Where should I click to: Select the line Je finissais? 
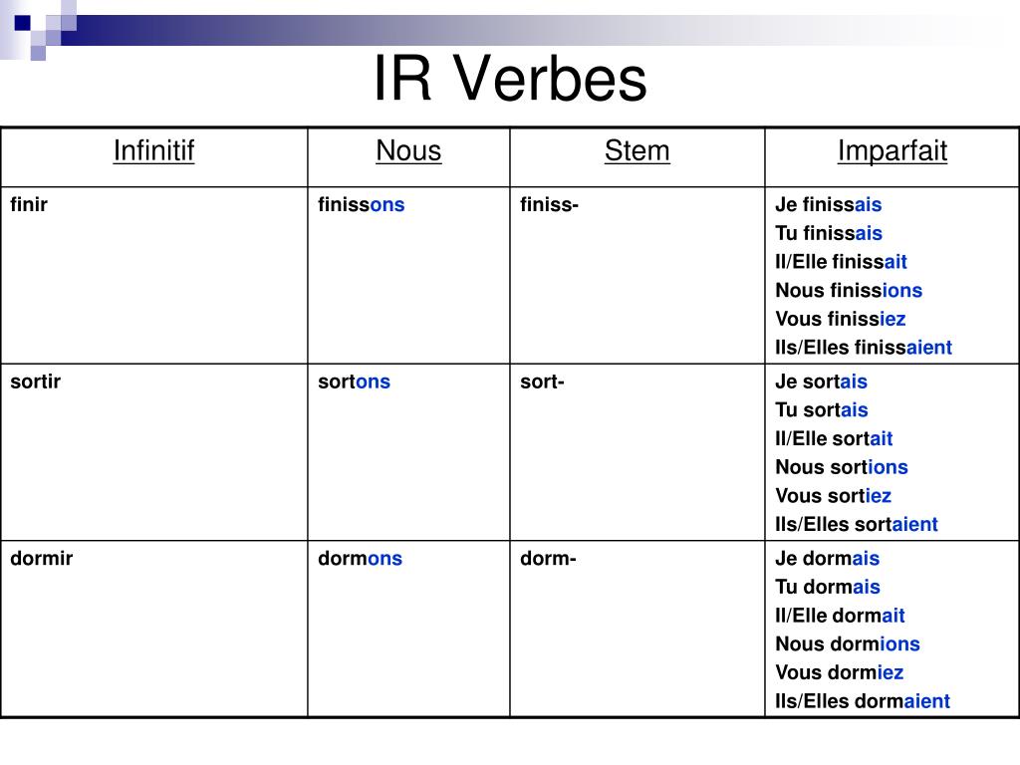[828, 204]
